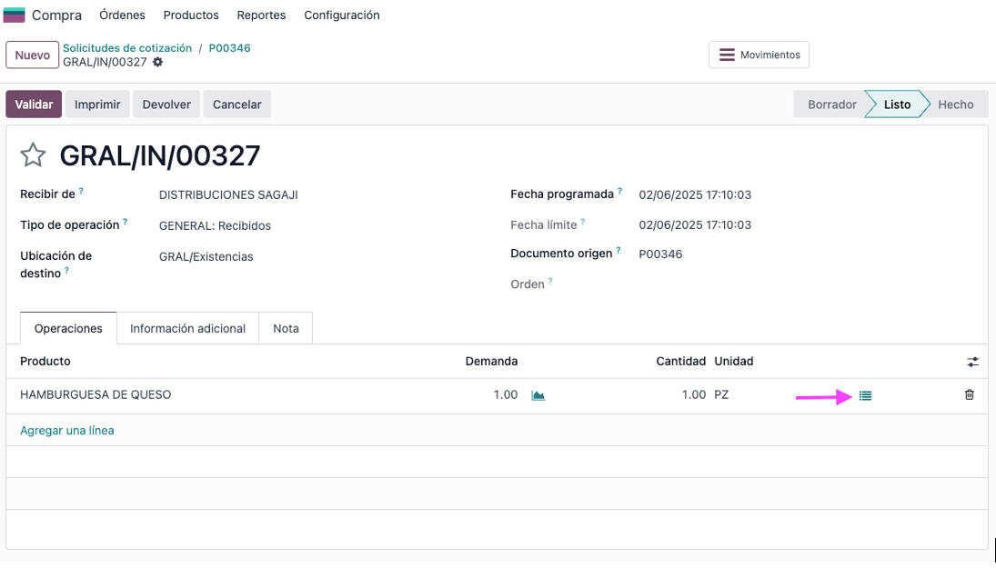Sort by the Demanda column header

click(491, 361)
